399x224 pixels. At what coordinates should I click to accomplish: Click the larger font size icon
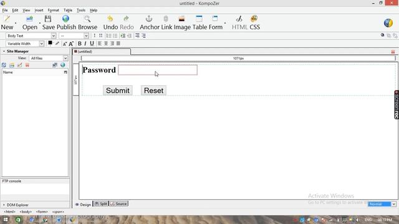point(71,44)
